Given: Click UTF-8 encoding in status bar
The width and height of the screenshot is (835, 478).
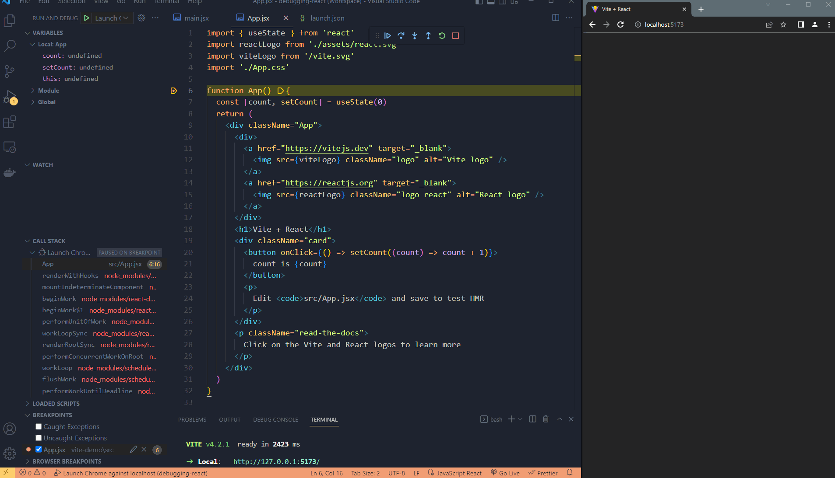Looking at the screenshot, I should point(396,473).
